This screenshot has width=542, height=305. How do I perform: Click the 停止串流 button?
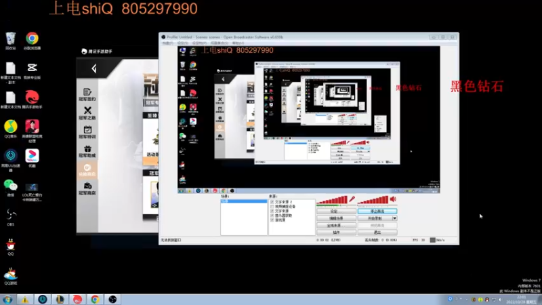(377, 211)
